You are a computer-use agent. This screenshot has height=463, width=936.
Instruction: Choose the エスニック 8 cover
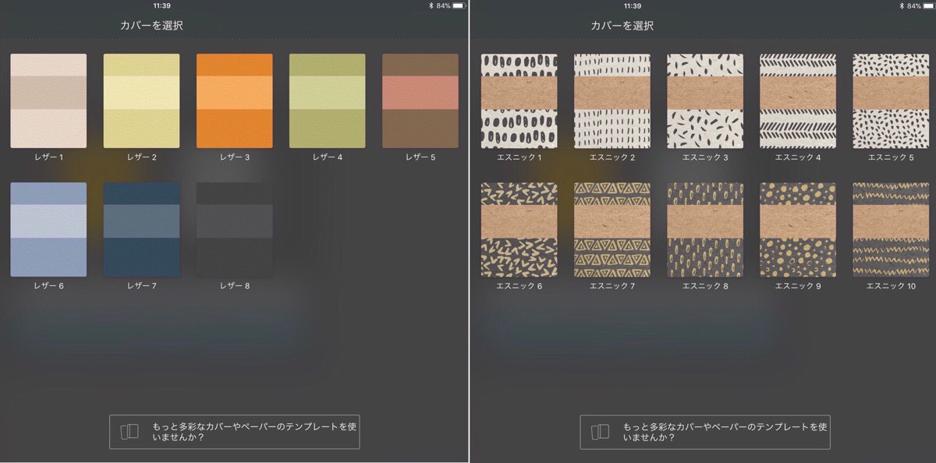705,230
